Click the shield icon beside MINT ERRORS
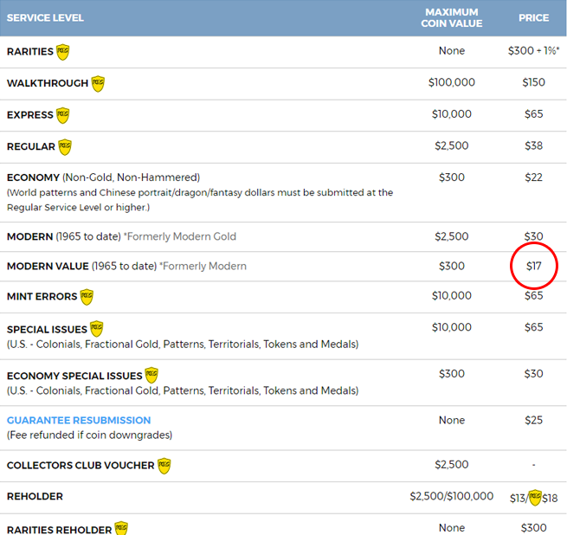The image size is (567, 535). pos(87,297)
